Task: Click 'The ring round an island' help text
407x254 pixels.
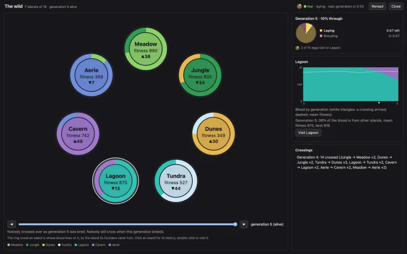Action: [x=108, y=238]
